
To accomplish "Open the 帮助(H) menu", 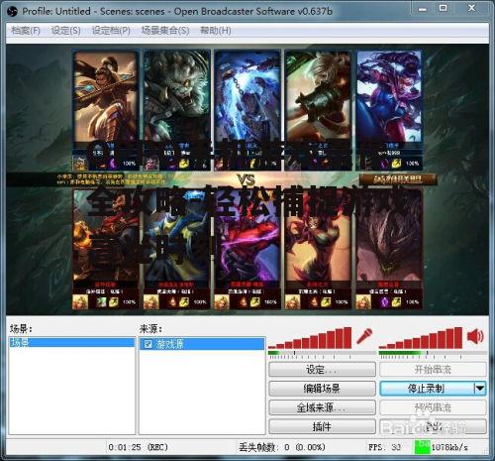I will (216, 31).
